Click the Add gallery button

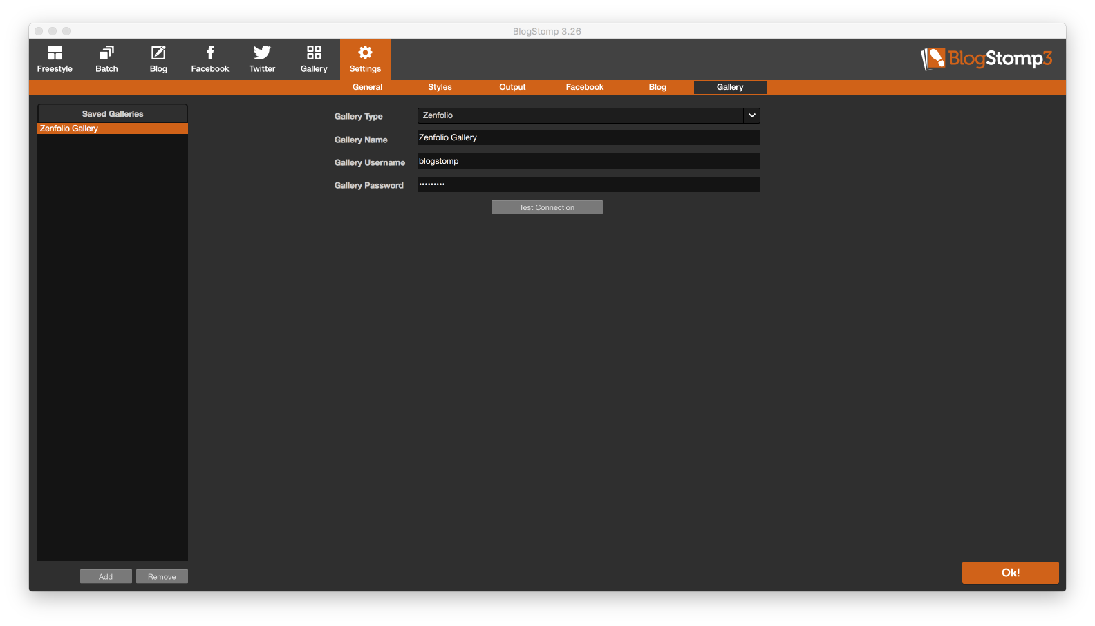(106, 576)
